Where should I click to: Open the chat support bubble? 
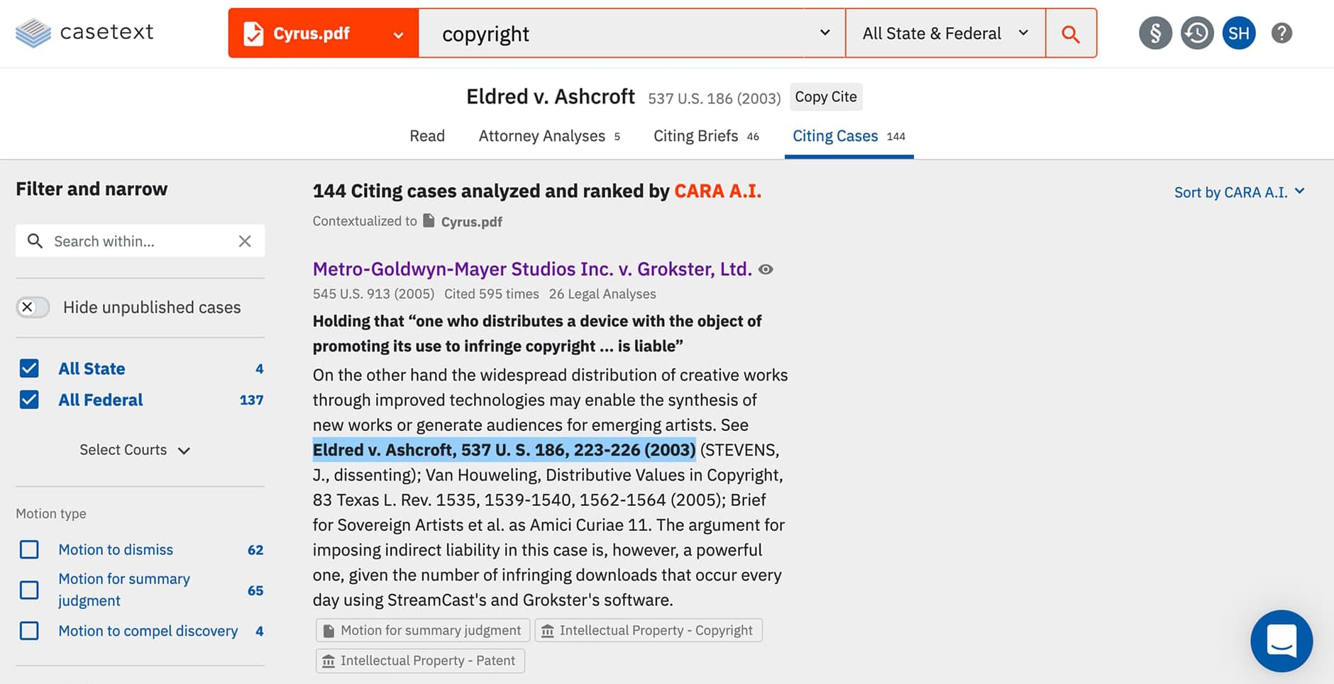point(1281,641)
